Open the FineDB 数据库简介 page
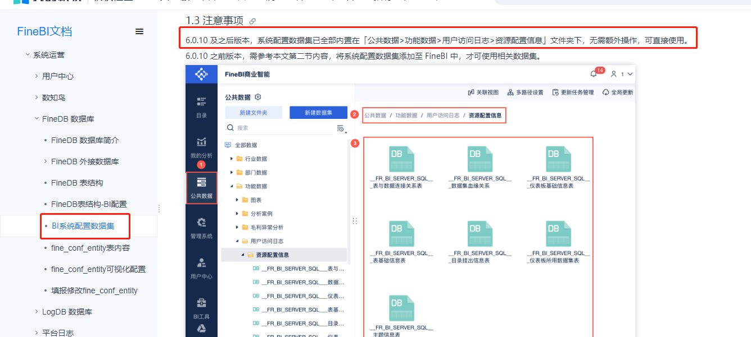 click(85, 140)
